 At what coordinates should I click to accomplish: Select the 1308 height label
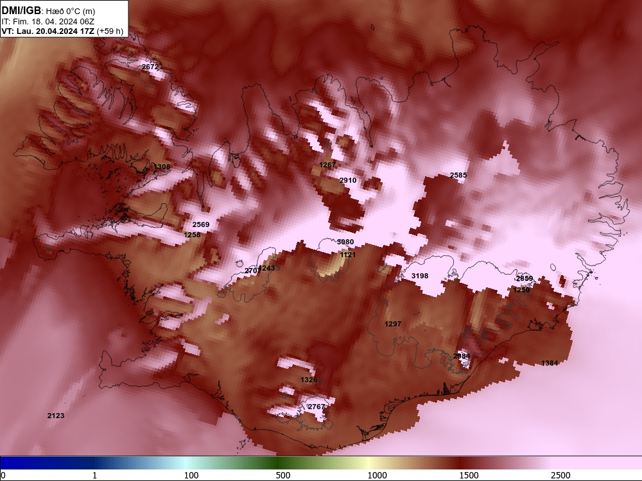click(162, 167)
